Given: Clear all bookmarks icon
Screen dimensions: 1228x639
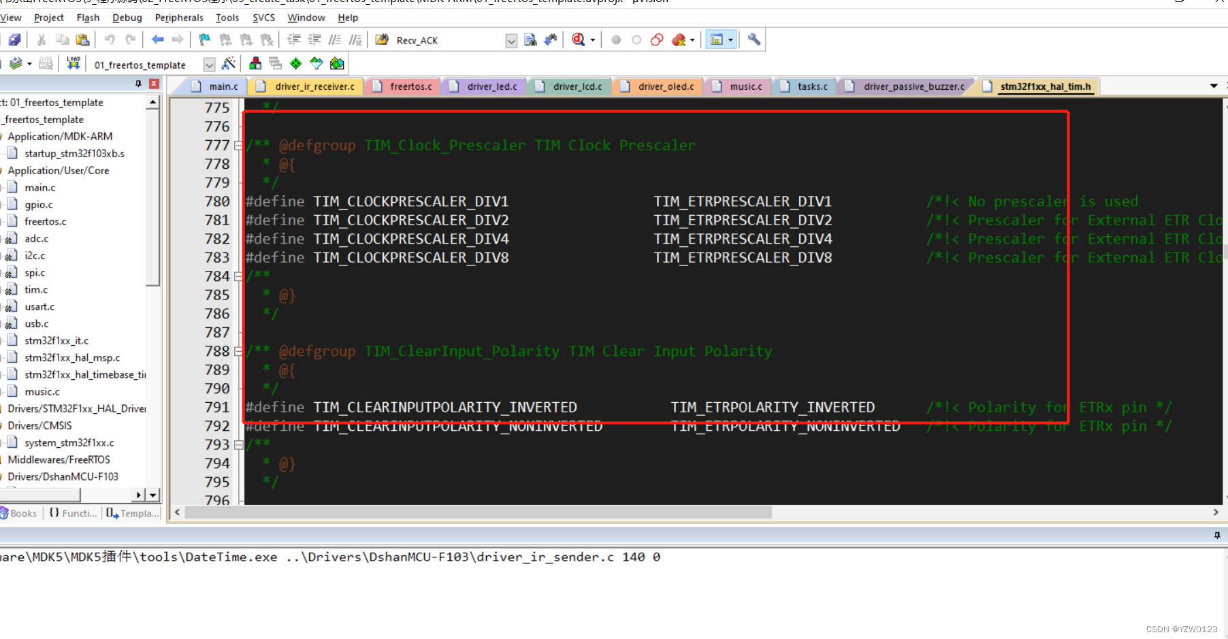Looking at the screenshot, I should point(267,40).
